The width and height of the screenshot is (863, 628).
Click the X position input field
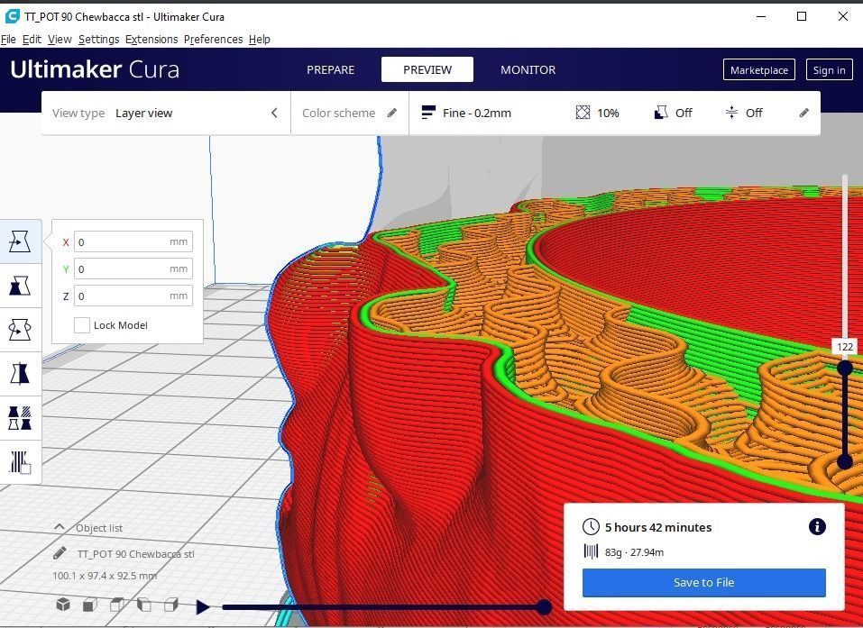coord(133,242)
